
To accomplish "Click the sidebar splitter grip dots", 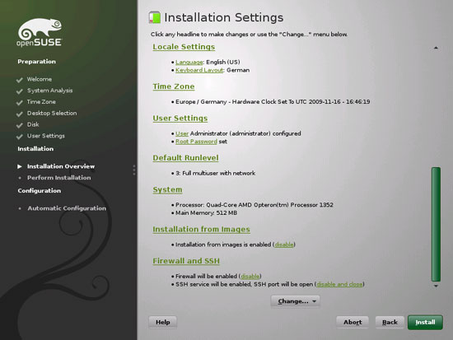I will 134,170.
